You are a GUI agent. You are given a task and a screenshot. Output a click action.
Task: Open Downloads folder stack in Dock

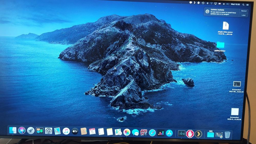click(x=211, y=134)
